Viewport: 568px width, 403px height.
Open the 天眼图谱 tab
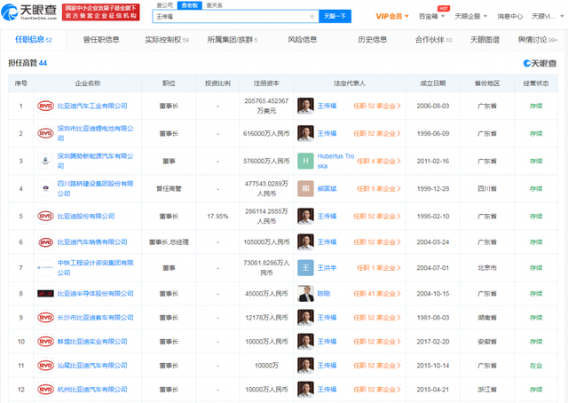(485, 40)
